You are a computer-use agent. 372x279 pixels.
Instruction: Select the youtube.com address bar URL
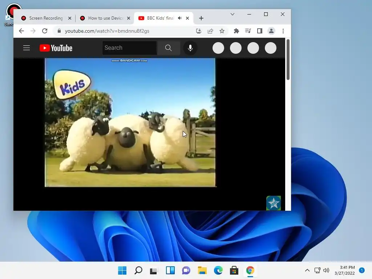pos(107,31)
